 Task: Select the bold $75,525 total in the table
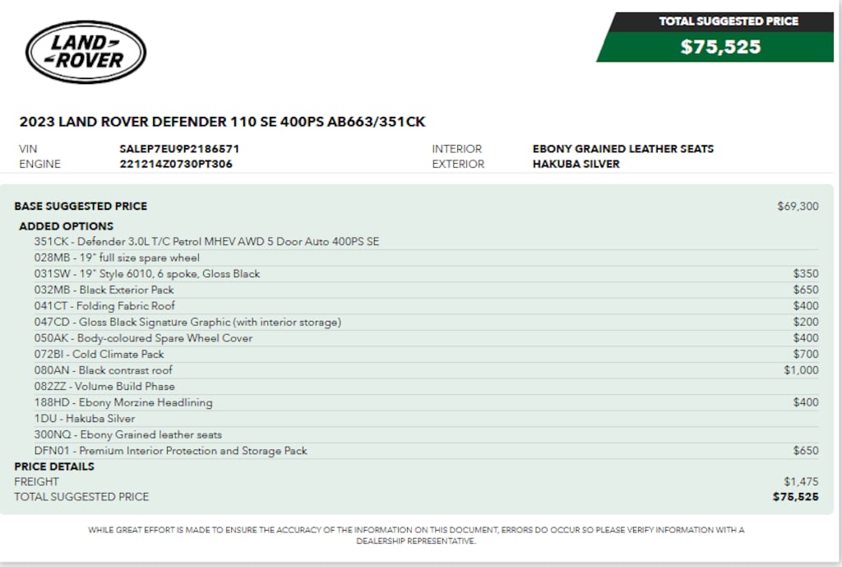point(796,497)
